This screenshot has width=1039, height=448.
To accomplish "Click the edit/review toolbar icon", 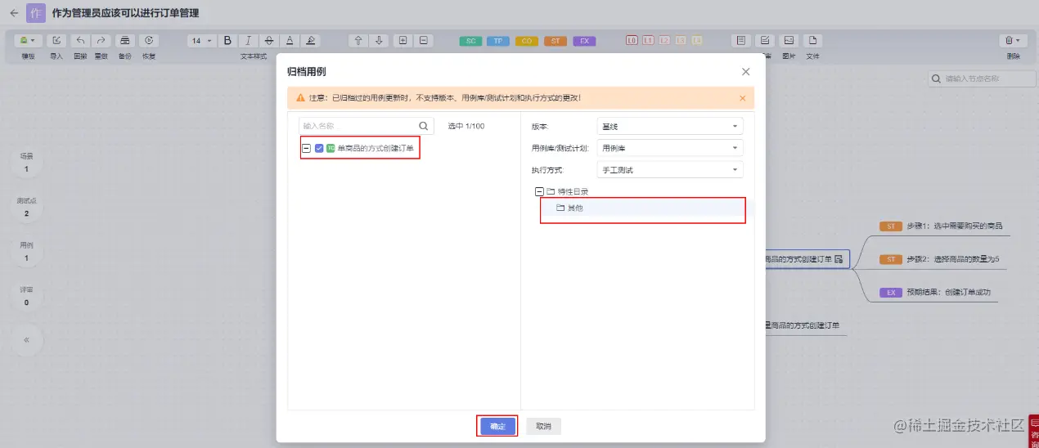I will [765, 40].
